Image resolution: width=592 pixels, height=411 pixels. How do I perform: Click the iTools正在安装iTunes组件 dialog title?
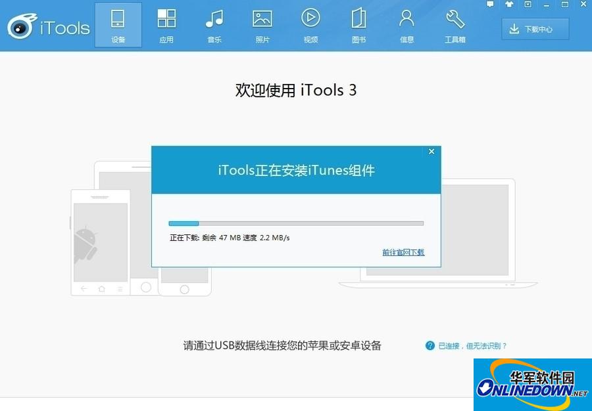tap(297, 170)
